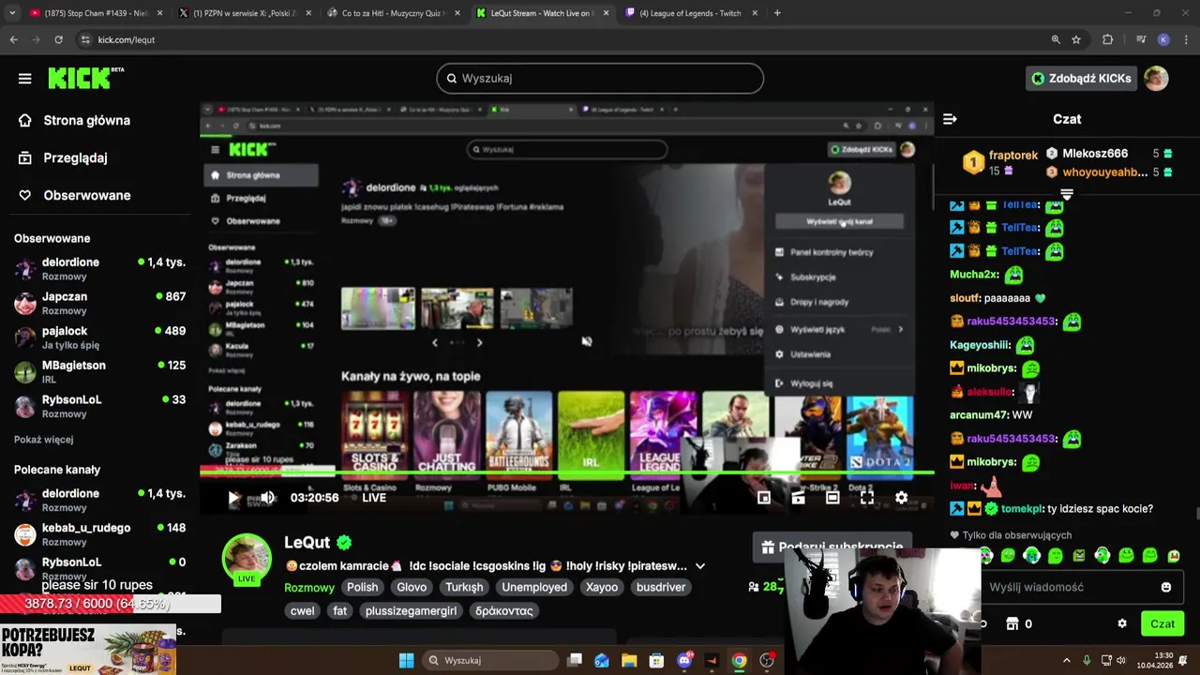Toggle theater mode in the player
1200x675 pixels.
(832, 498)
